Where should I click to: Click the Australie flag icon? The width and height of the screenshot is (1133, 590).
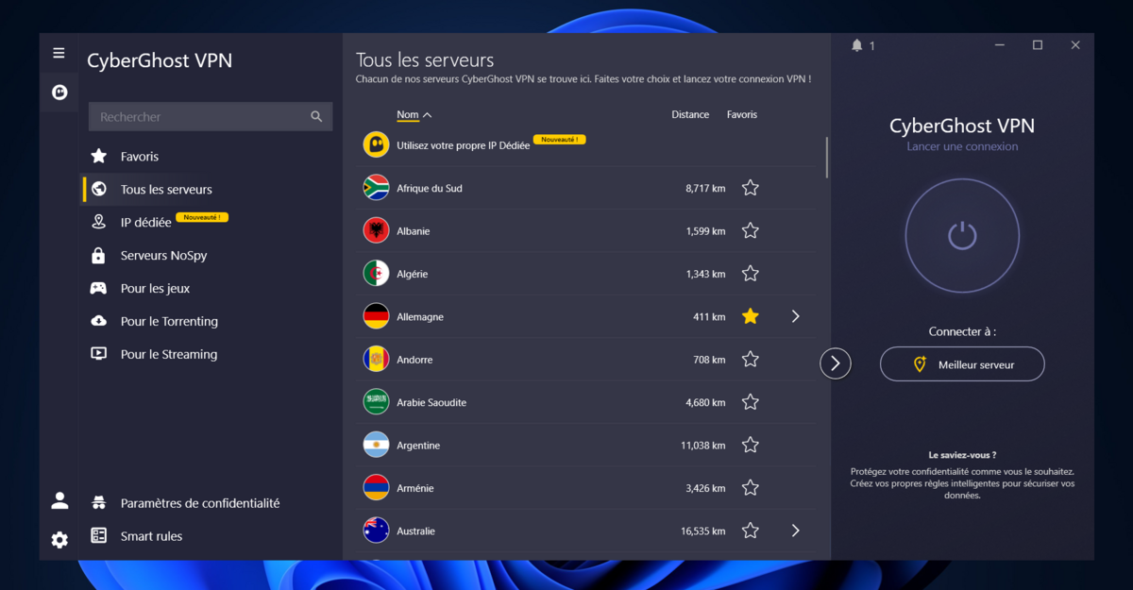tap(376, 531)
